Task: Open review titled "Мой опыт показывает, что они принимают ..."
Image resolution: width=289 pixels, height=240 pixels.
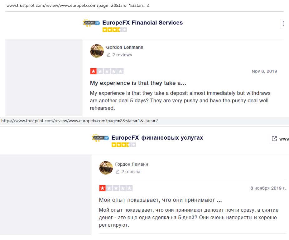Action: [160, 200]
